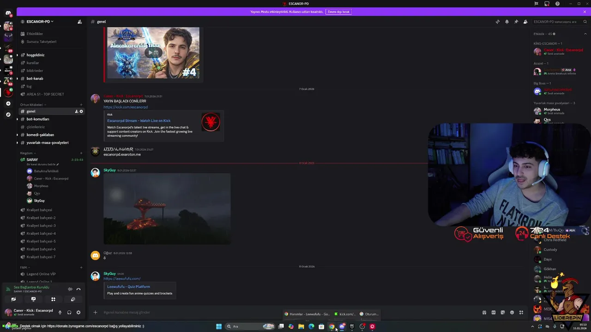Collapse the Orhun kitabeleri category
Image resolution: width=591 pixels, height=332 pixels.
(x=32, y=105)
